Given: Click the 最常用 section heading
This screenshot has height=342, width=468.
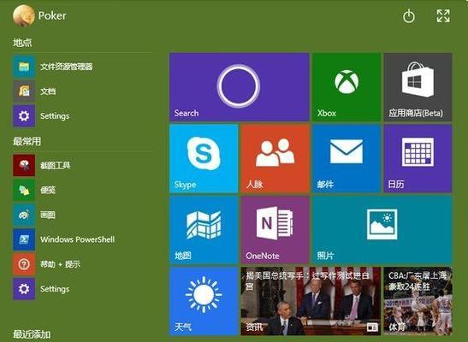Looking at the screenshot, I should point(27,141).
